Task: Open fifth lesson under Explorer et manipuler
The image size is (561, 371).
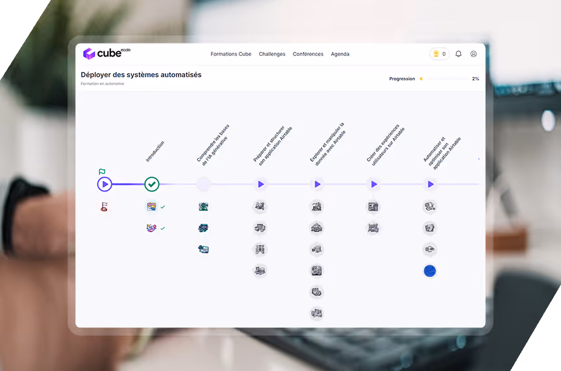Action: [x=317, y=293]
